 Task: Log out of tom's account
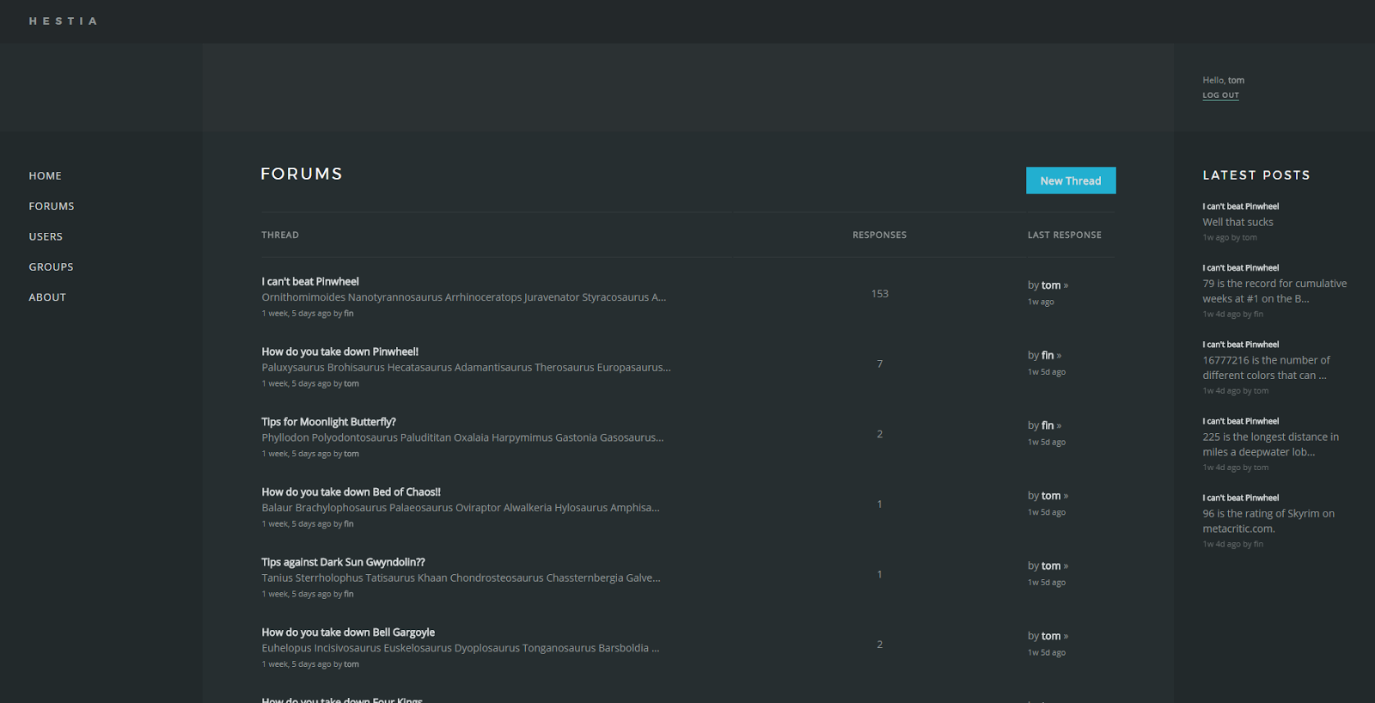1220,95
